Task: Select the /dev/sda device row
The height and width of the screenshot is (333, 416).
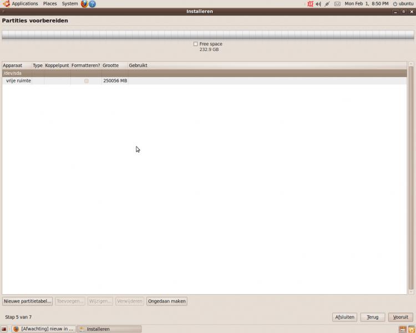Action: (x=204, y=73)
